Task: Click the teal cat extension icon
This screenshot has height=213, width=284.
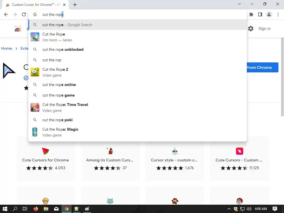Action: [110, 201]
